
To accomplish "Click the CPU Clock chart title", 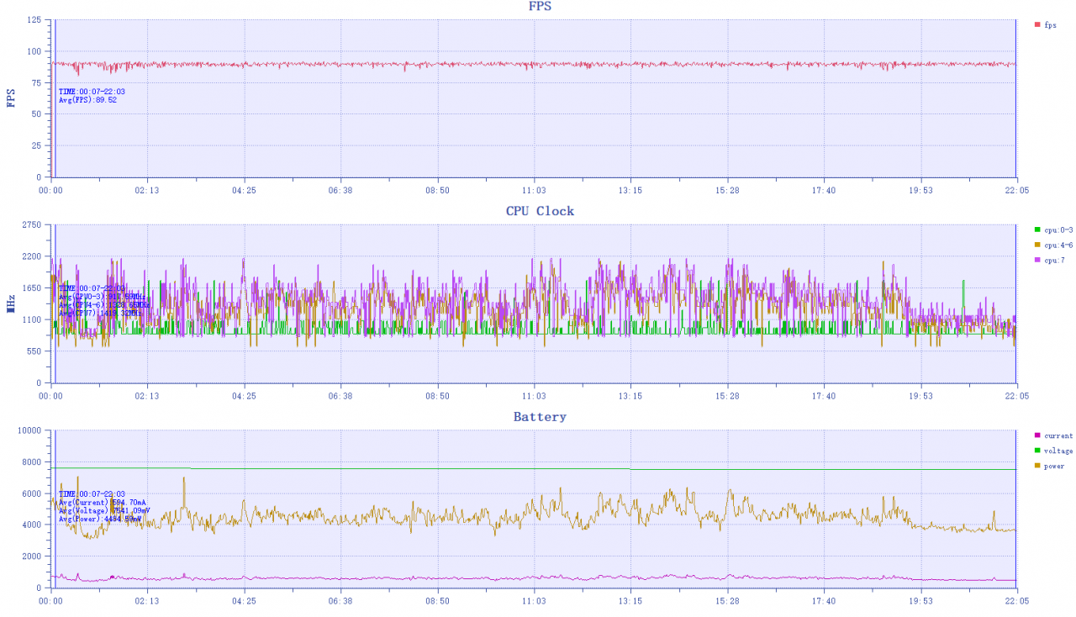I will (540, 211).
